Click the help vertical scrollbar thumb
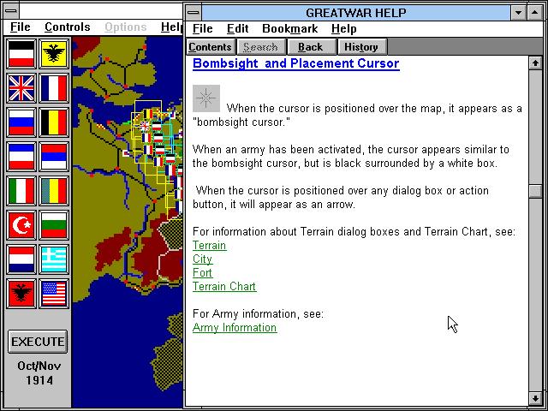Image resolution: width=548 pixels, height=411 pixels. pyautogui.click(x=535, y=191)
